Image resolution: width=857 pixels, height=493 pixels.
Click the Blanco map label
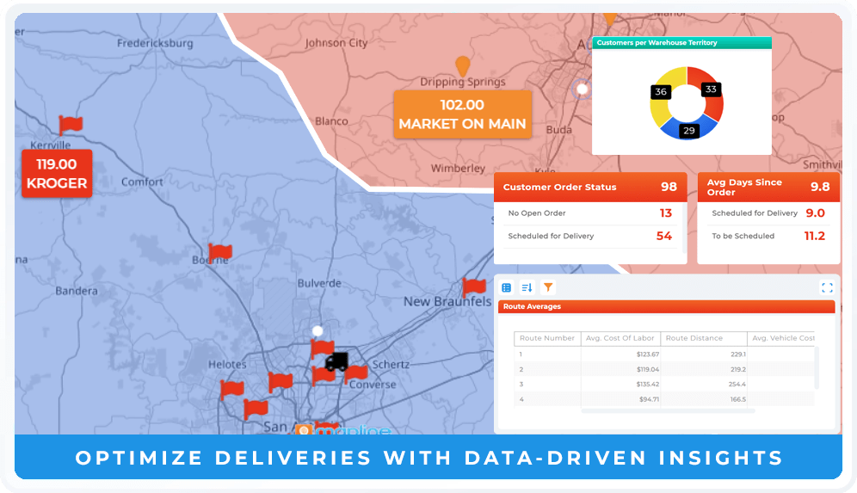[331, 121]
